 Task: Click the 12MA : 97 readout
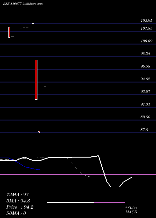(18, 195)
